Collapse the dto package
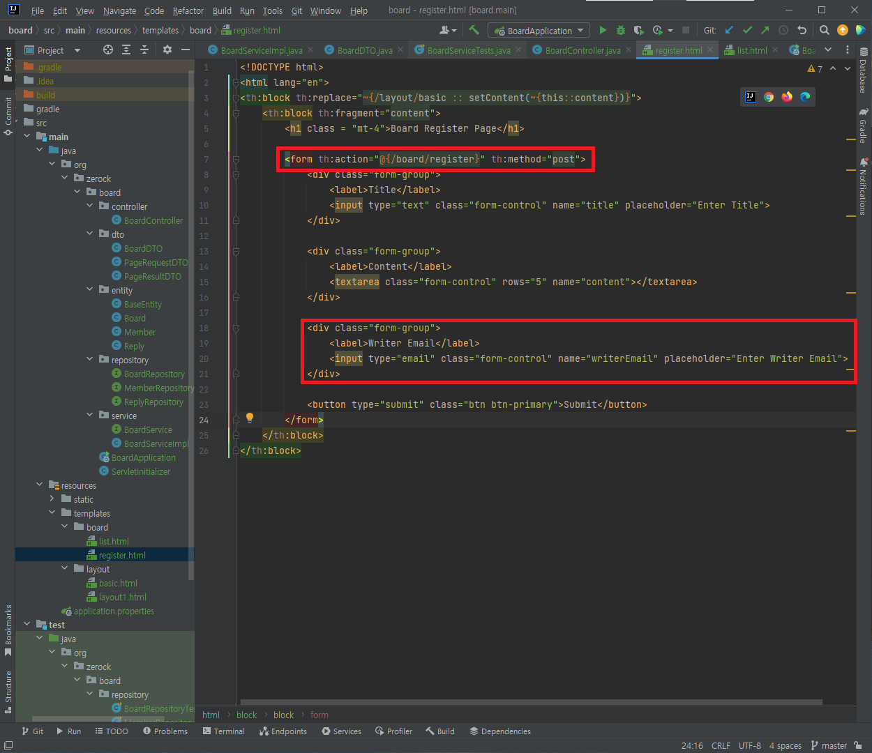 pyautogui.click(x=89, y=234)
